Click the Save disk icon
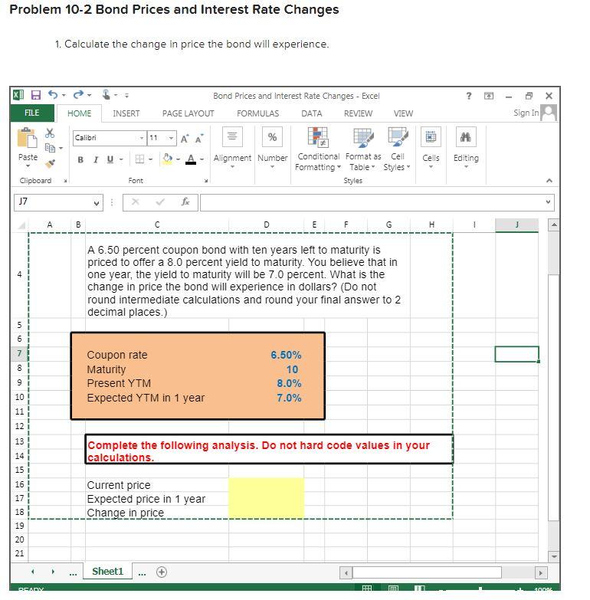 [x=35, y=95]
